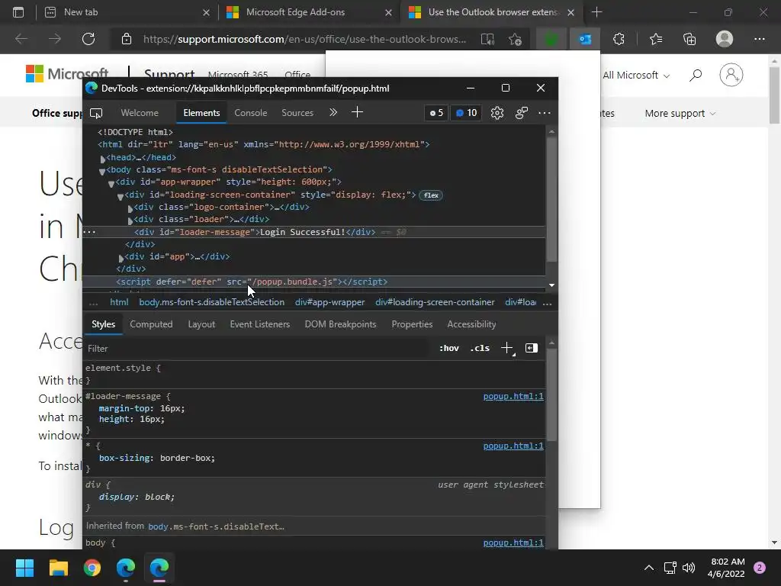Open the DOM Breakpoints pane

[340, 324]
